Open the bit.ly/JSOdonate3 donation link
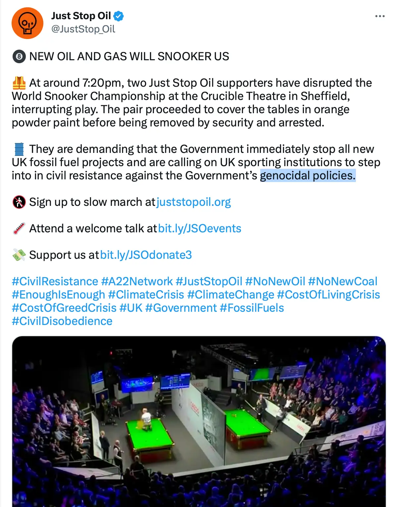Image resolution: width=394 pixels, height=507 pixels. point(146,255)
